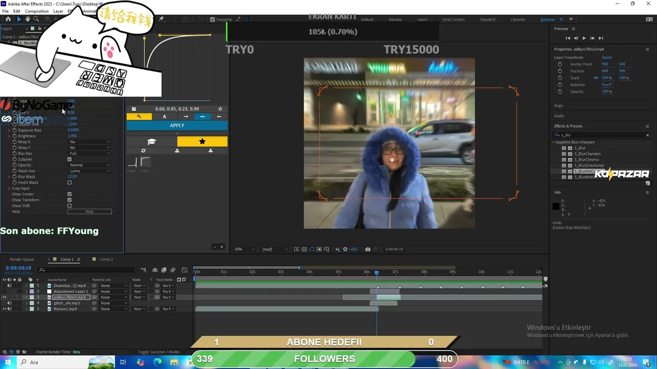Click the letter A icon in curve panel
This screenshot has height=369, width=657.
[x=164, y=116]
